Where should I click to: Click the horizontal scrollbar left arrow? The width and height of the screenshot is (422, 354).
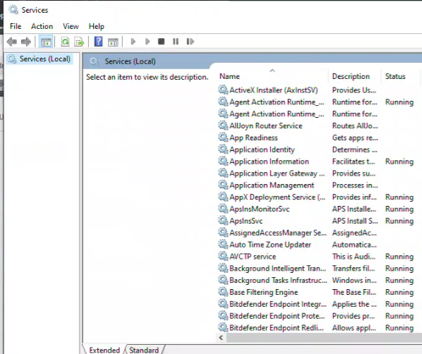221,338
